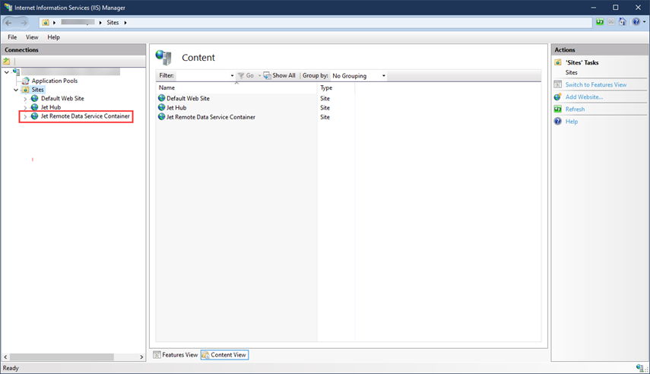
Task: Select Default Web Site in the tree
Action: pos(62,98)
